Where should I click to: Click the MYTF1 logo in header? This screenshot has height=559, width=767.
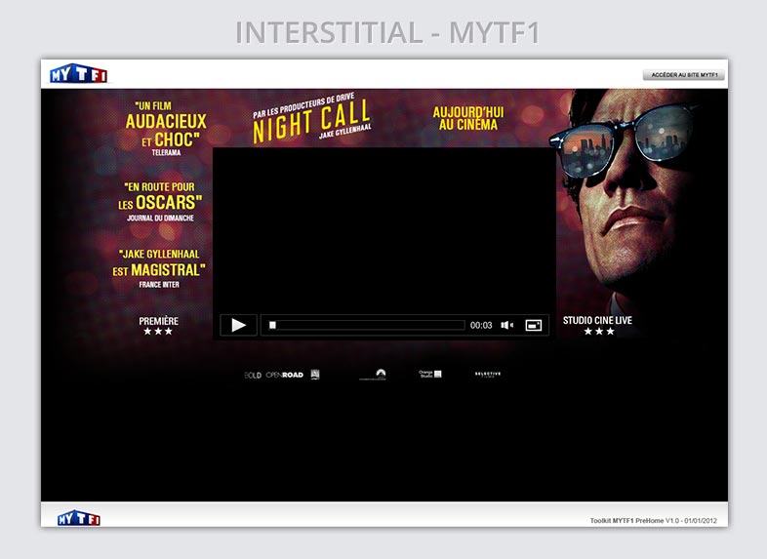[x=78, y=74]
